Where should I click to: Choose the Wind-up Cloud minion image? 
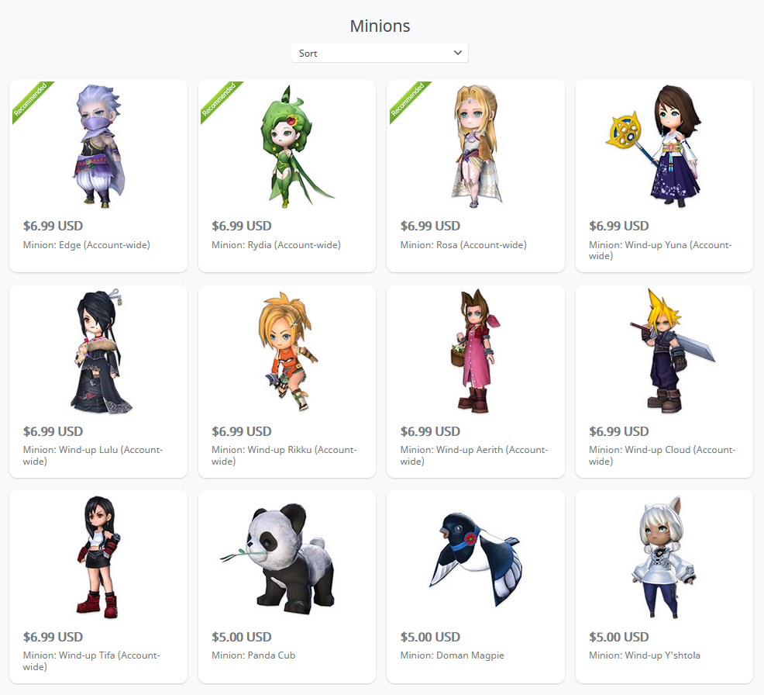click(x=672, y=351)
